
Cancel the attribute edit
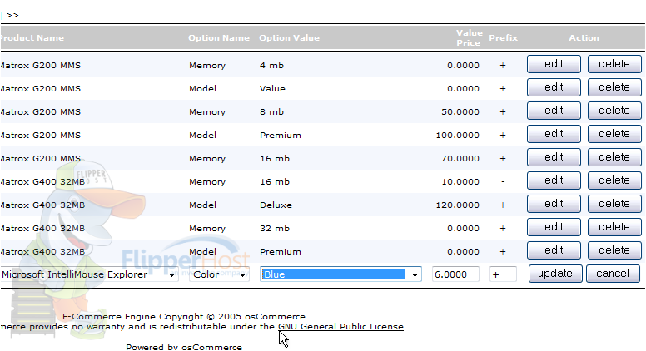(x=613, y=274)
